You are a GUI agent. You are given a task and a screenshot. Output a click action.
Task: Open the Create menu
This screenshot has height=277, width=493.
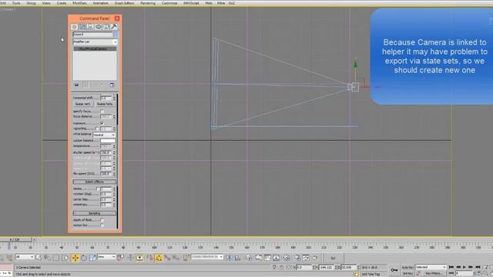click(x=62, y=3)
